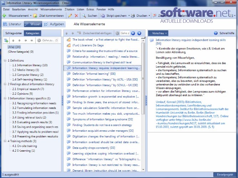
Task: Switch to the Literatur workspace
Action: coord(12,24)
